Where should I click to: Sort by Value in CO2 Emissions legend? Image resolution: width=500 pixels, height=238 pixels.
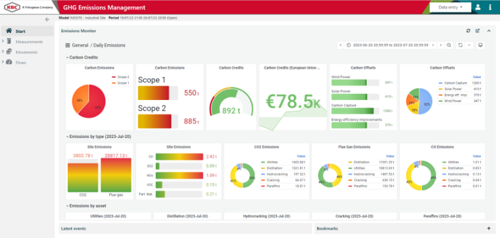point(301,156)
